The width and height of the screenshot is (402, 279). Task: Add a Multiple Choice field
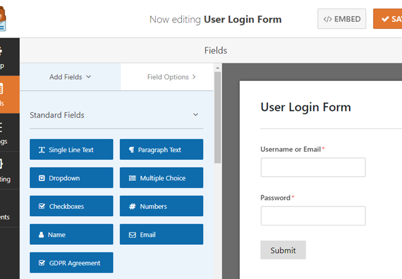point(161,178)
